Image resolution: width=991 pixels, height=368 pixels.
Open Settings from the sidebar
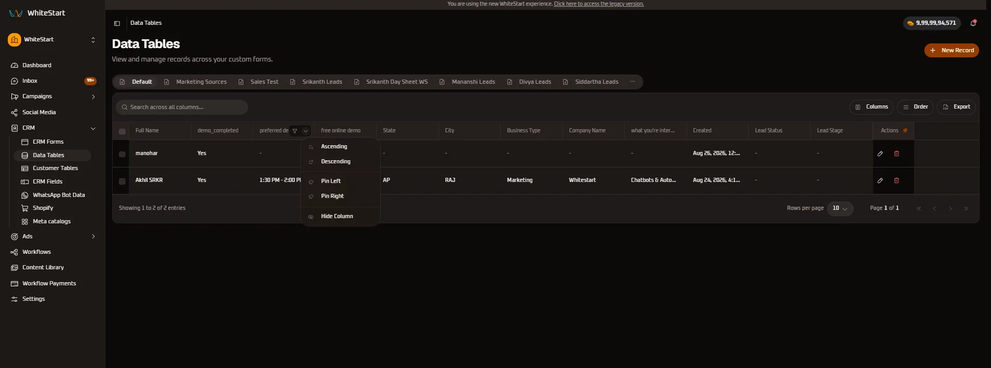33,299
